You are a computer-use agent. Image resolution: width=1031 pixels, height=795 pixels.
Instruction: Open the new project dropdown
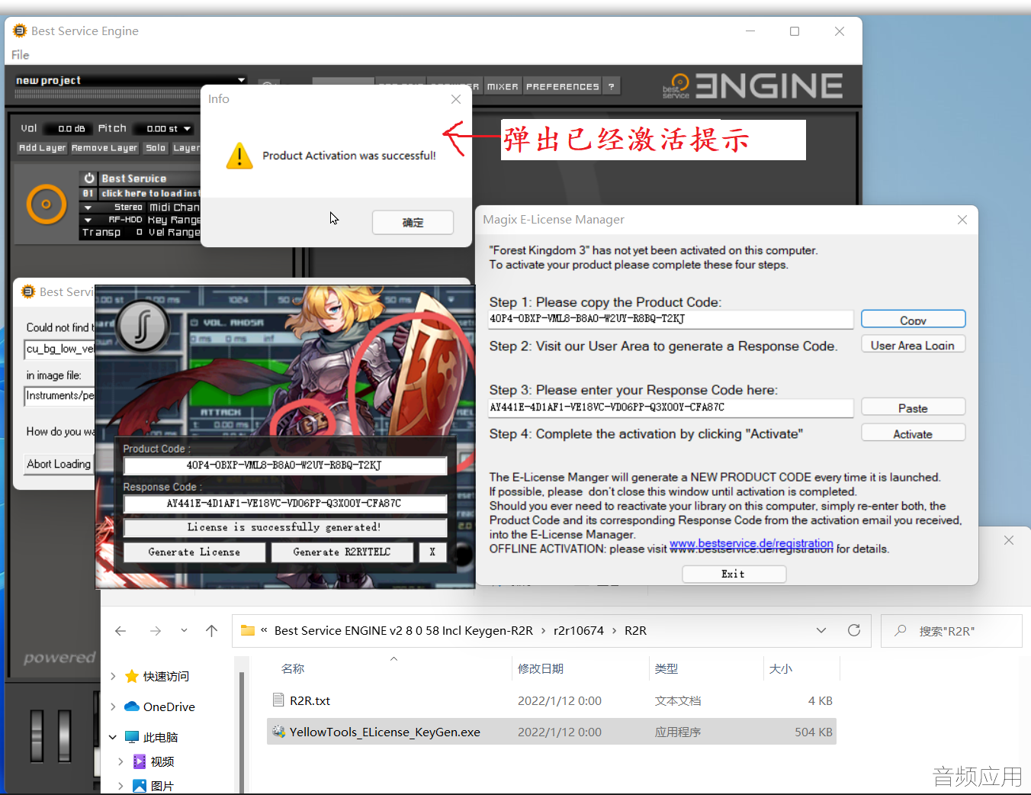(241, 79)
